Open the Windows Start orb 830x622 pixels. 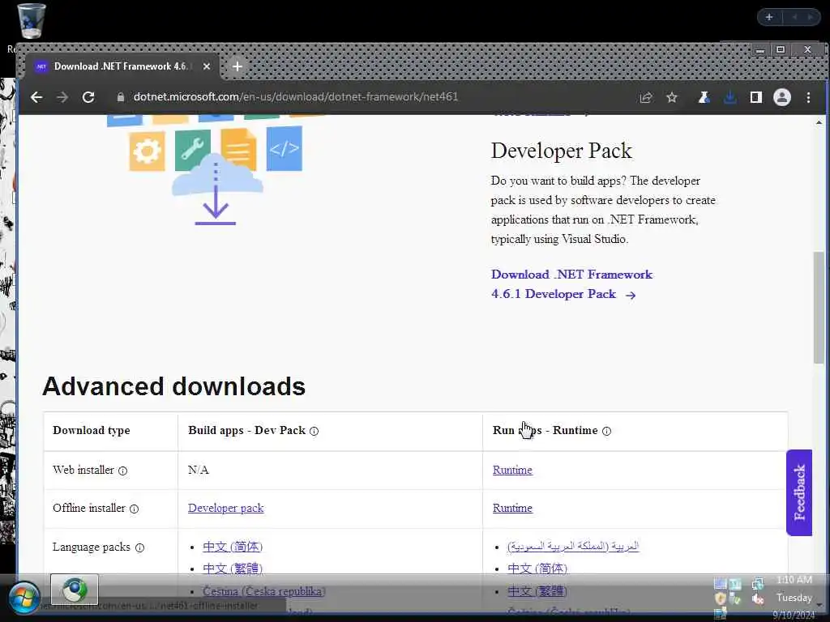point(24,598)
